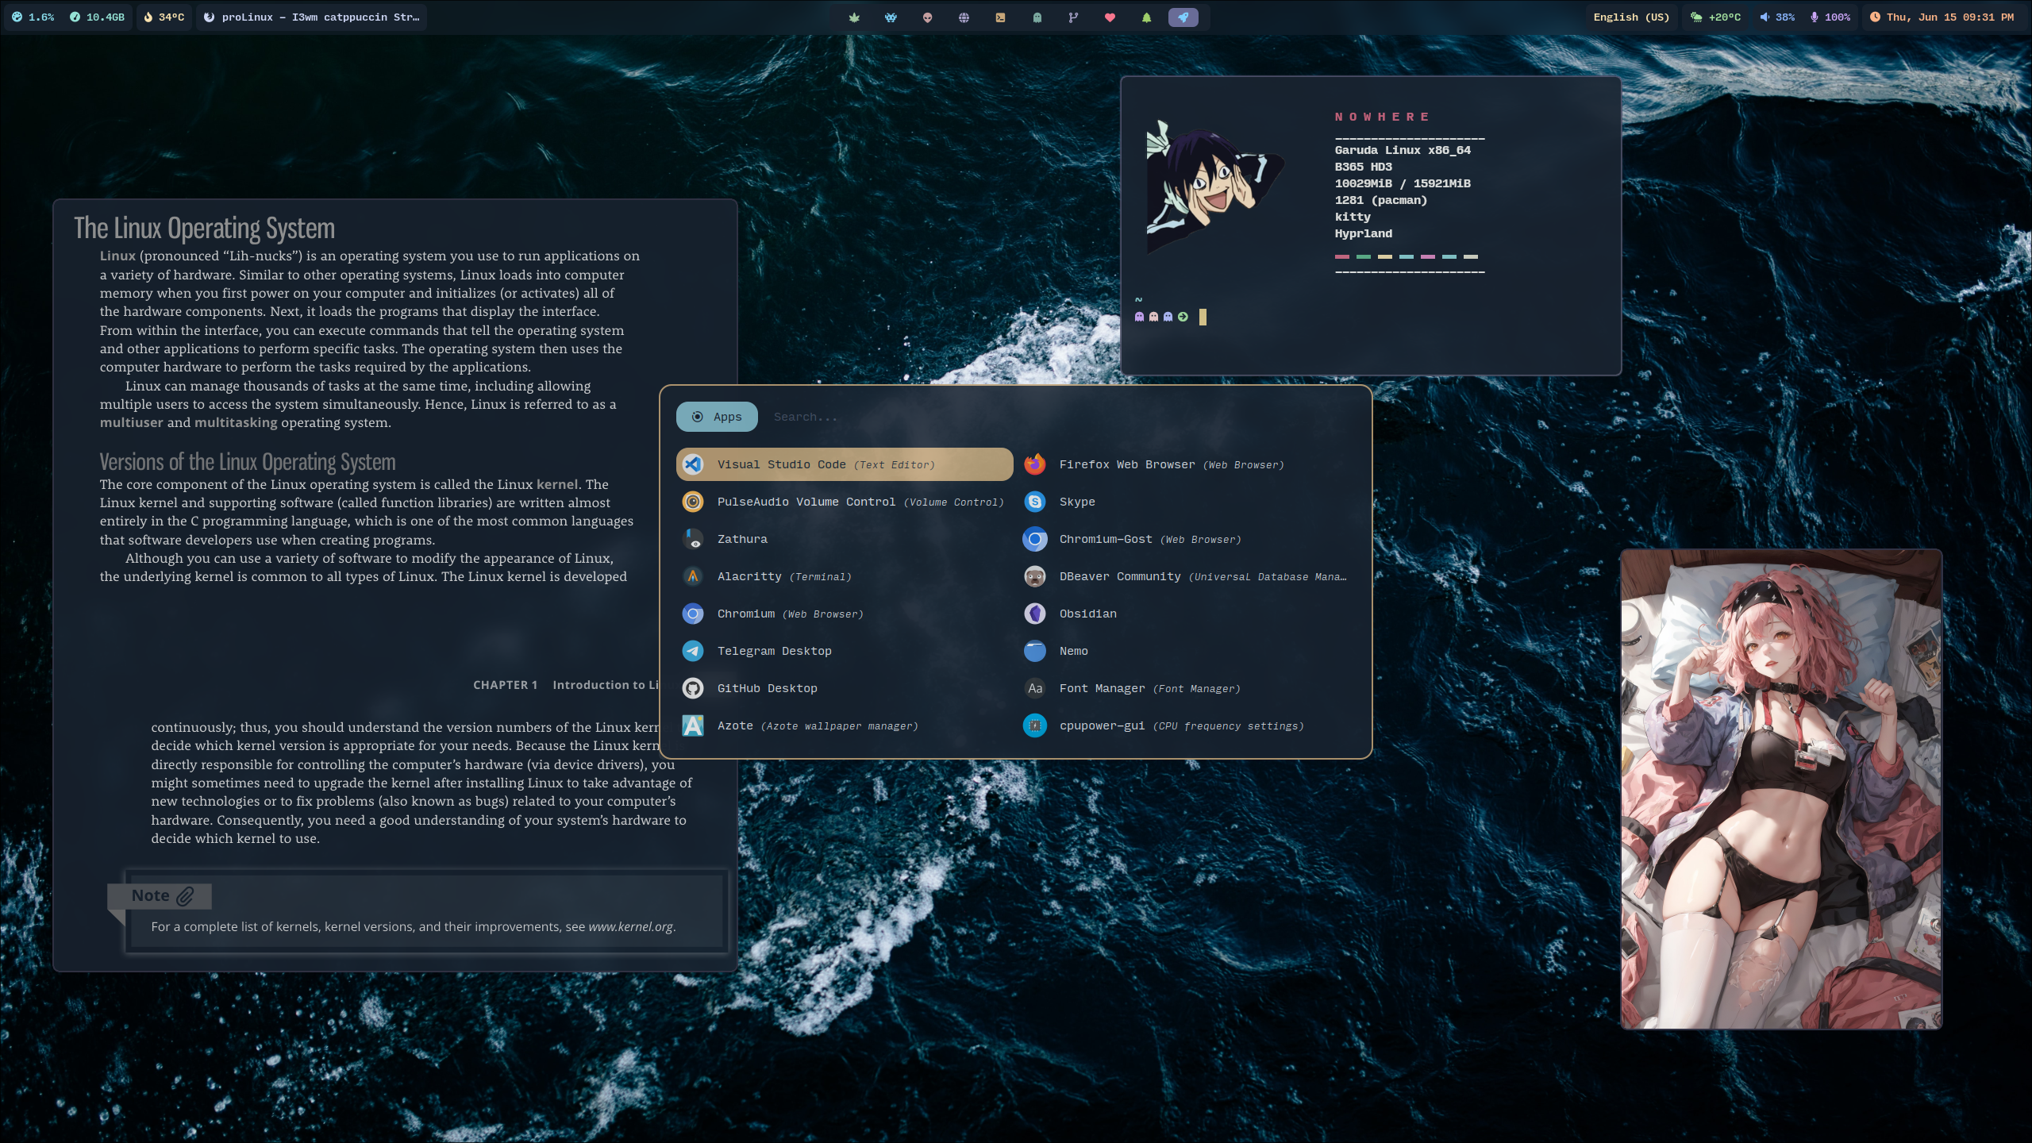Select the git-branch workspace icon
The image size is (2032, 1143).
pyautogui.click(x=1073, y=17)
